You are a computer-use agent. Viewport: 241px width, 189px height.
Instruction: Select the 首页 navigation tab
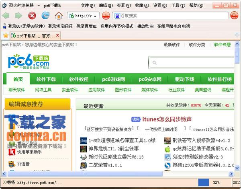(18, 79)
